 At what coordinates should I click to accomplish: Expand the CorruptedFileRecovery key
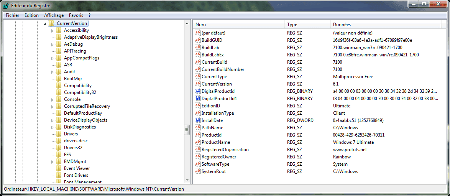click(52, 106)
